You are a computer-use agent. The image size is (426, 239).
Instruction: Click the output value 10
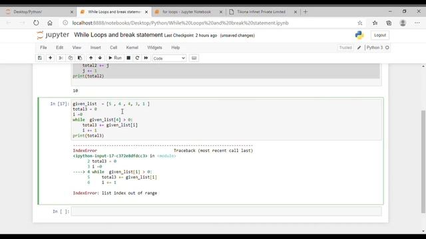75,91
